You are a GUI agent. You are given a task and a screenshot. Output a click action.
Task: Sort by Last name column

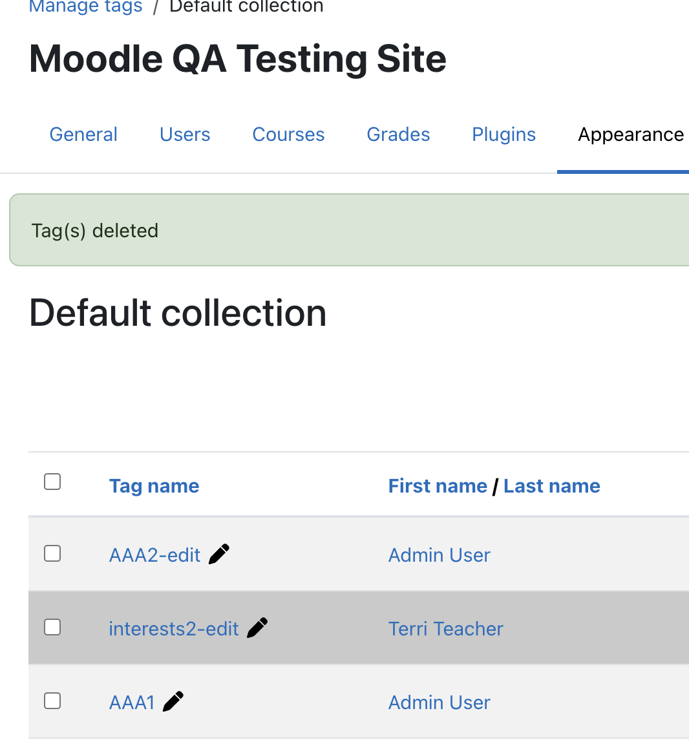click(x=552, y=486)
